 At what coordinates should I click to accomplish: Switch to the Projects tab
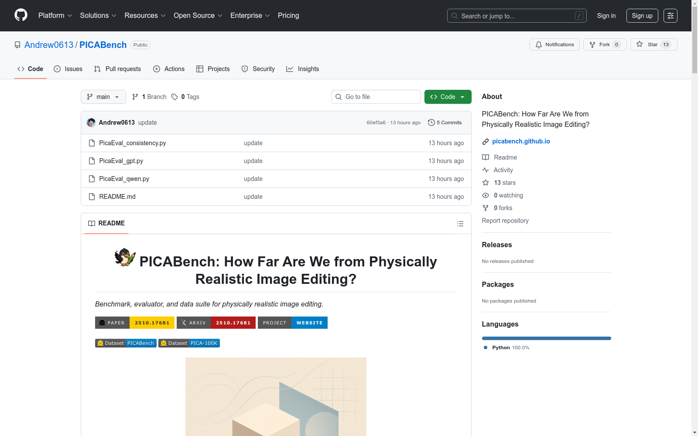[213, 69]
